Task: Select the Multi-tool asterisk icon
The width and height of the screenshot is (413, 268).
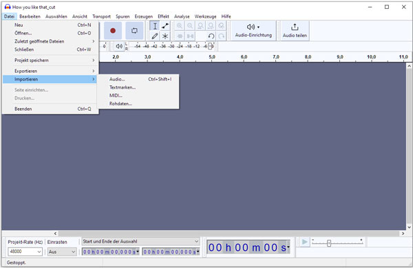Action: click(x=165, y=36)
